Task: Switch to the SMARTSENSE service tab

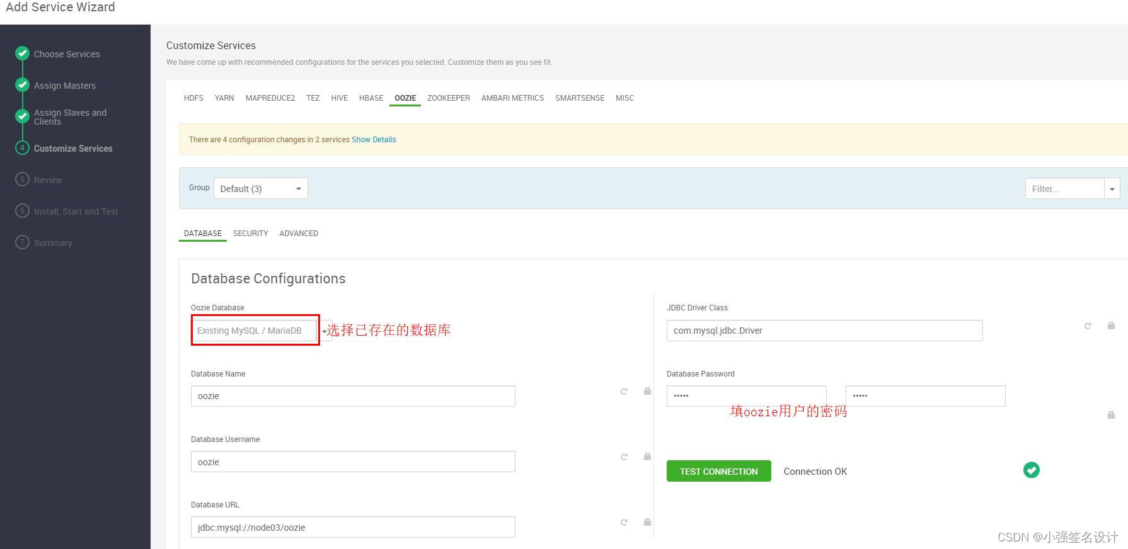Action: 580,98
